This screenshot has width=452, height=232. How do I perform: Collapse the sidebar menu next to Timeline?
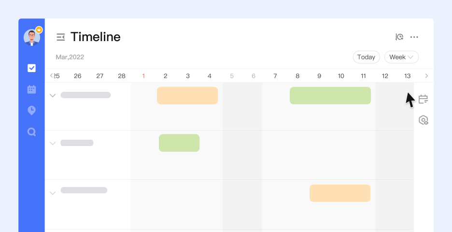61,37
